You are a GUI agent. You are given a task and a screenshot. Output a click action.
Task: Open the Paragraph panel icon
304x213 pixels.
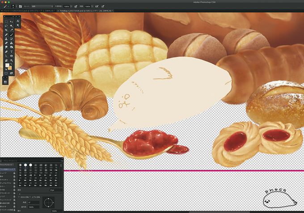tap(17, 25)
